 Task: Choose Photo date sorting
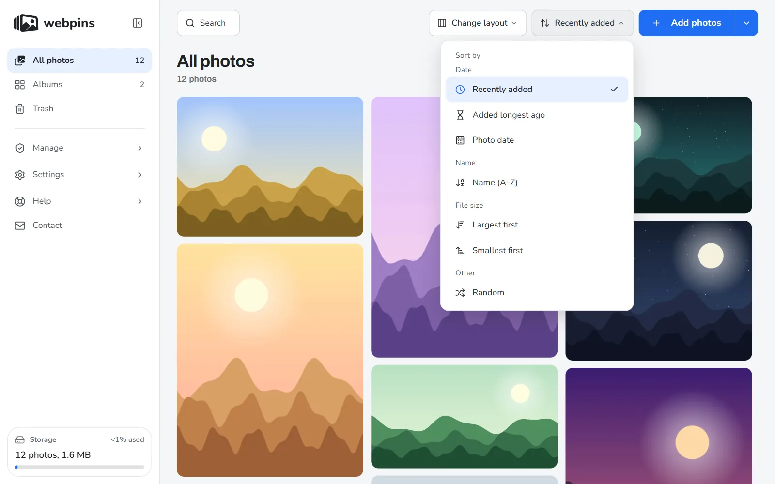537,140
